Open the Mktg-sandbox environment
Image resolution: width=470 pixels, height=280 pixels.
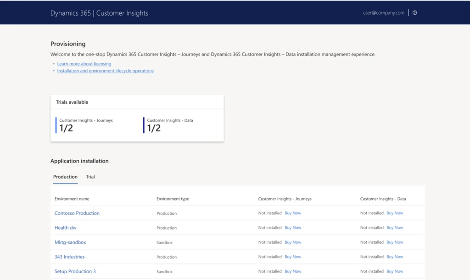(x=70, y=242)
